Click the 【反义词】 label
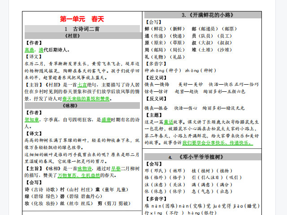 coord(156,99)
